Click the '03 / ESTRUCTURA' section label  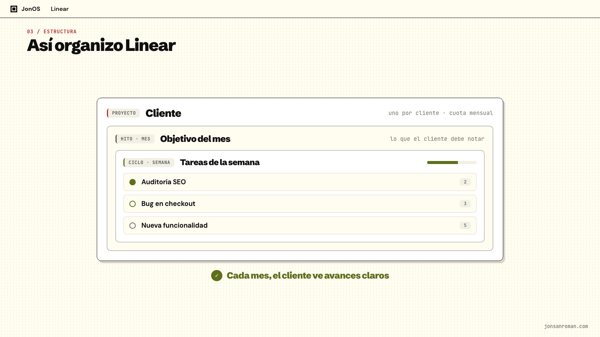(x=52, y=31)
